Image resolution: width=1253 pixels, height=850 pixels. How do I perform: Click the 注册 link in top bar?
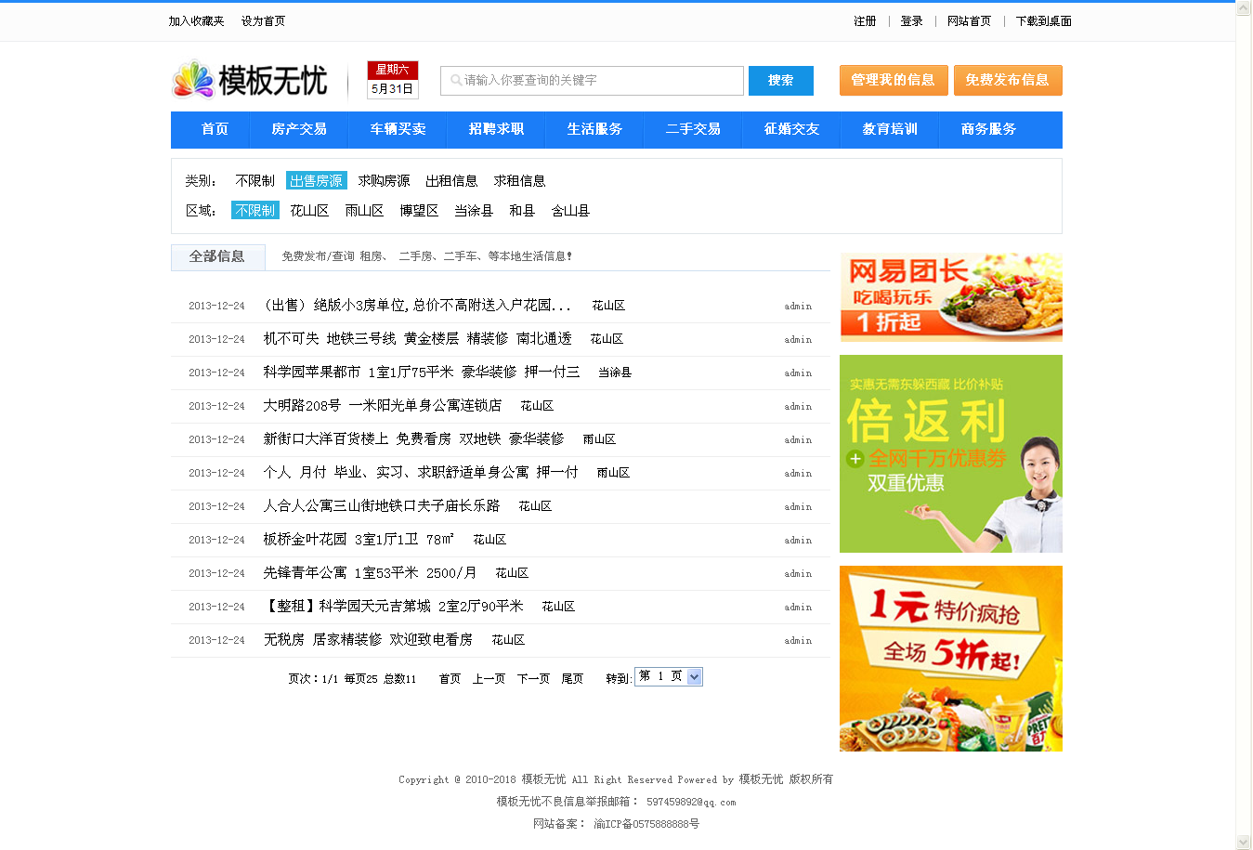coord(865,21)
